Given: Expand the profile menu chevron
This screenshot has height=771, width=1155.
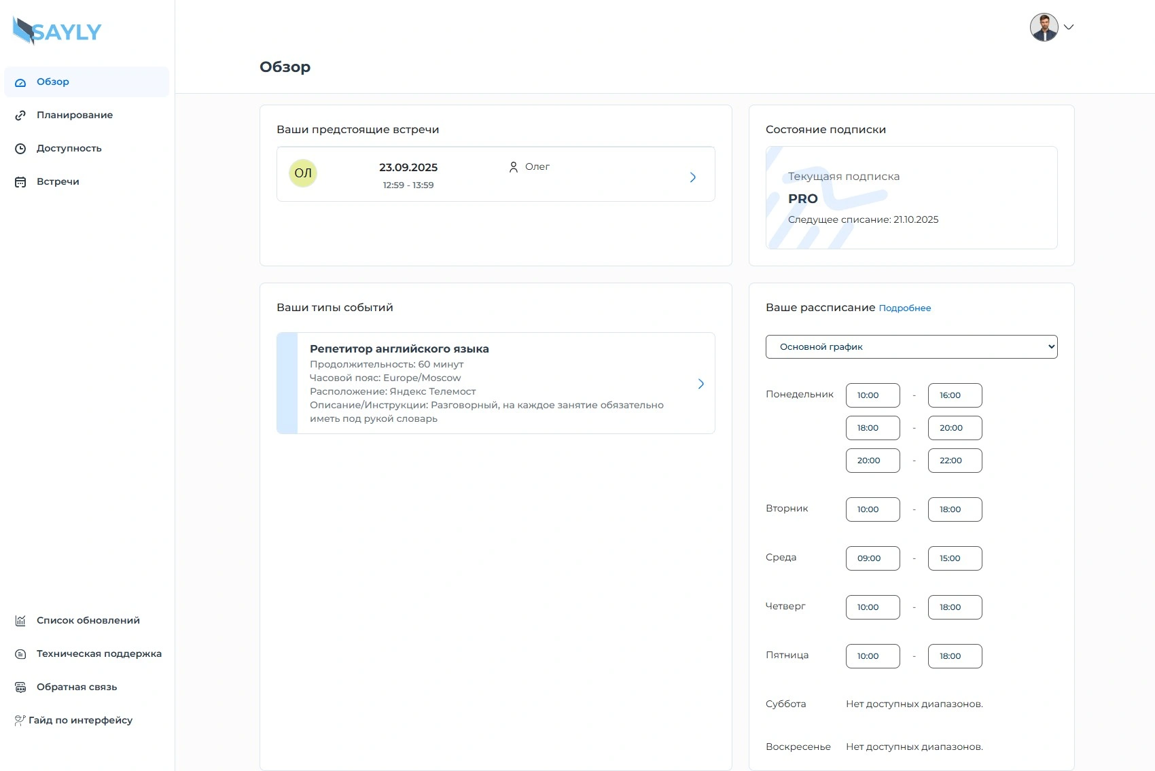Looking at the screenshot, I should [x=1069, y=27].
